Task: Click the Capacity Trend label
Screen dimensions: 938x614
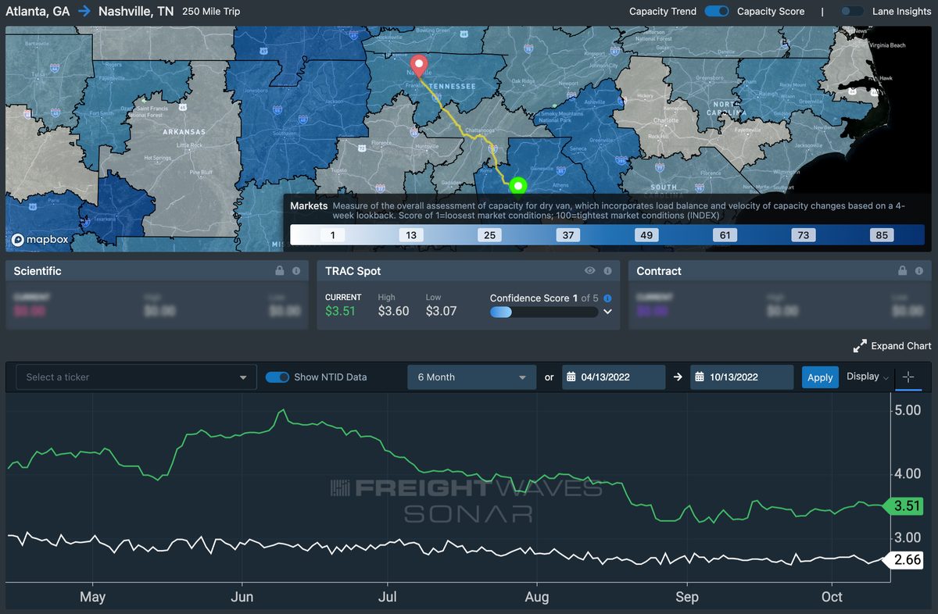Action: (663, 12)
